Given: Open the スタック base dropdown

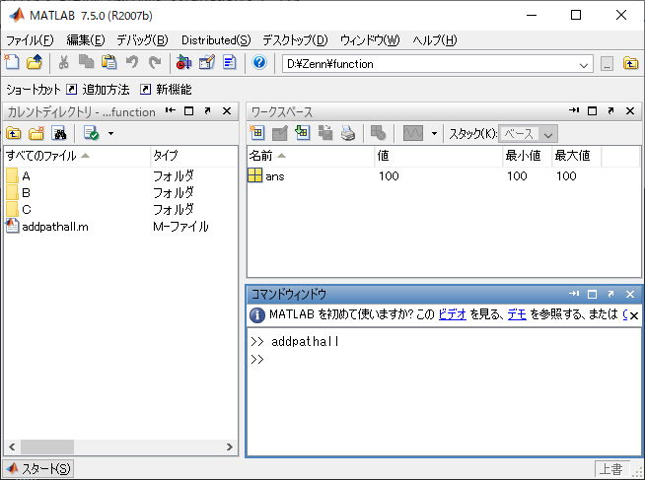Looking at the screenshot, I should pyautogui.click(x=529, y=134).
